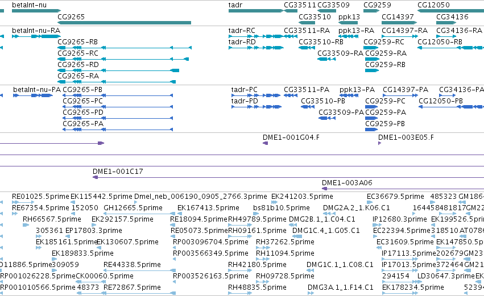Click the CG33510 gene label
The height and width of the screenshot is (296, 484).
click(315, 16)
